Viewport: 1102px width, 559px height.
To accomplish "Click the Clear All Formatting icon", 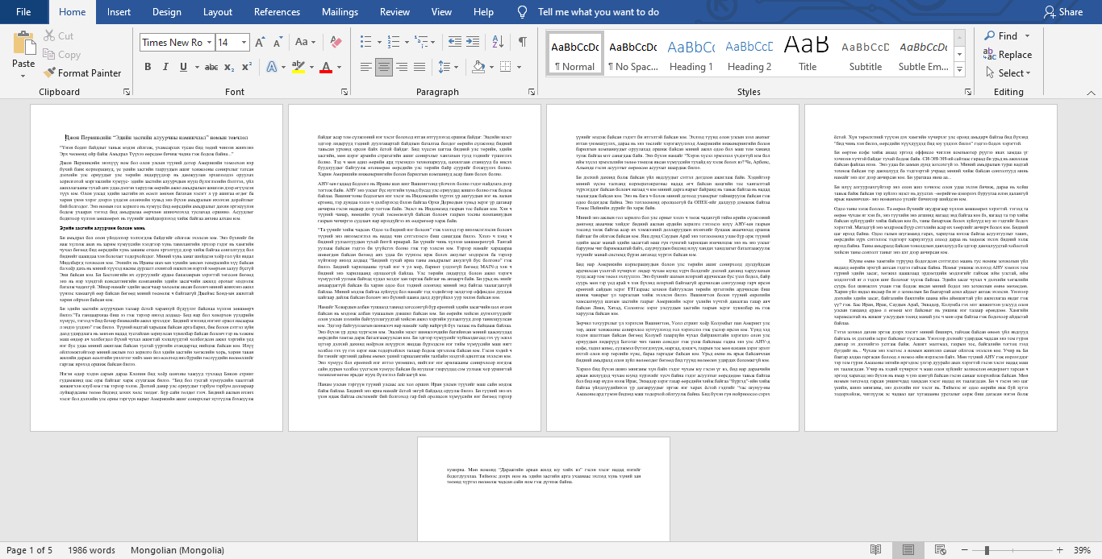I will click(337, 42).
